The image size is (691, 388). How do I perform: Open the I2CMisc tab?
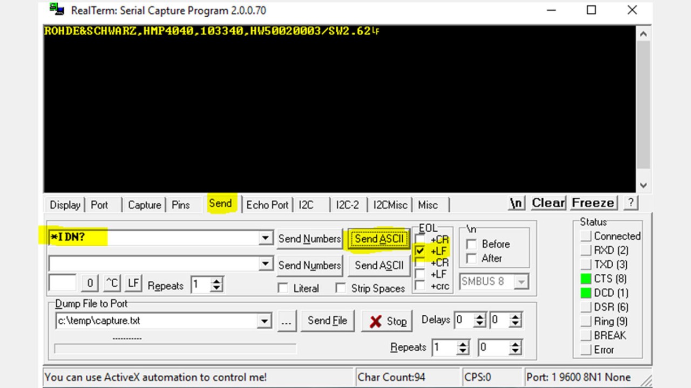coord(390,205)
